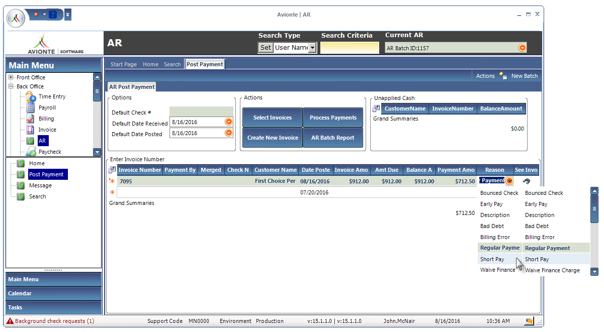Click the Background check requests warning icon
The width and height of the screenshot is (604, 332).
(x=10, y=321)
